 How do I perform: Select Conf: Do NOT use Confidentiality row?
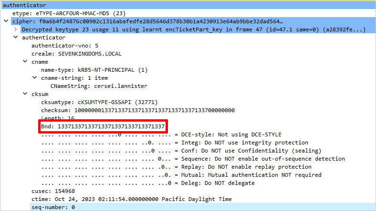(x=181, y=151)
